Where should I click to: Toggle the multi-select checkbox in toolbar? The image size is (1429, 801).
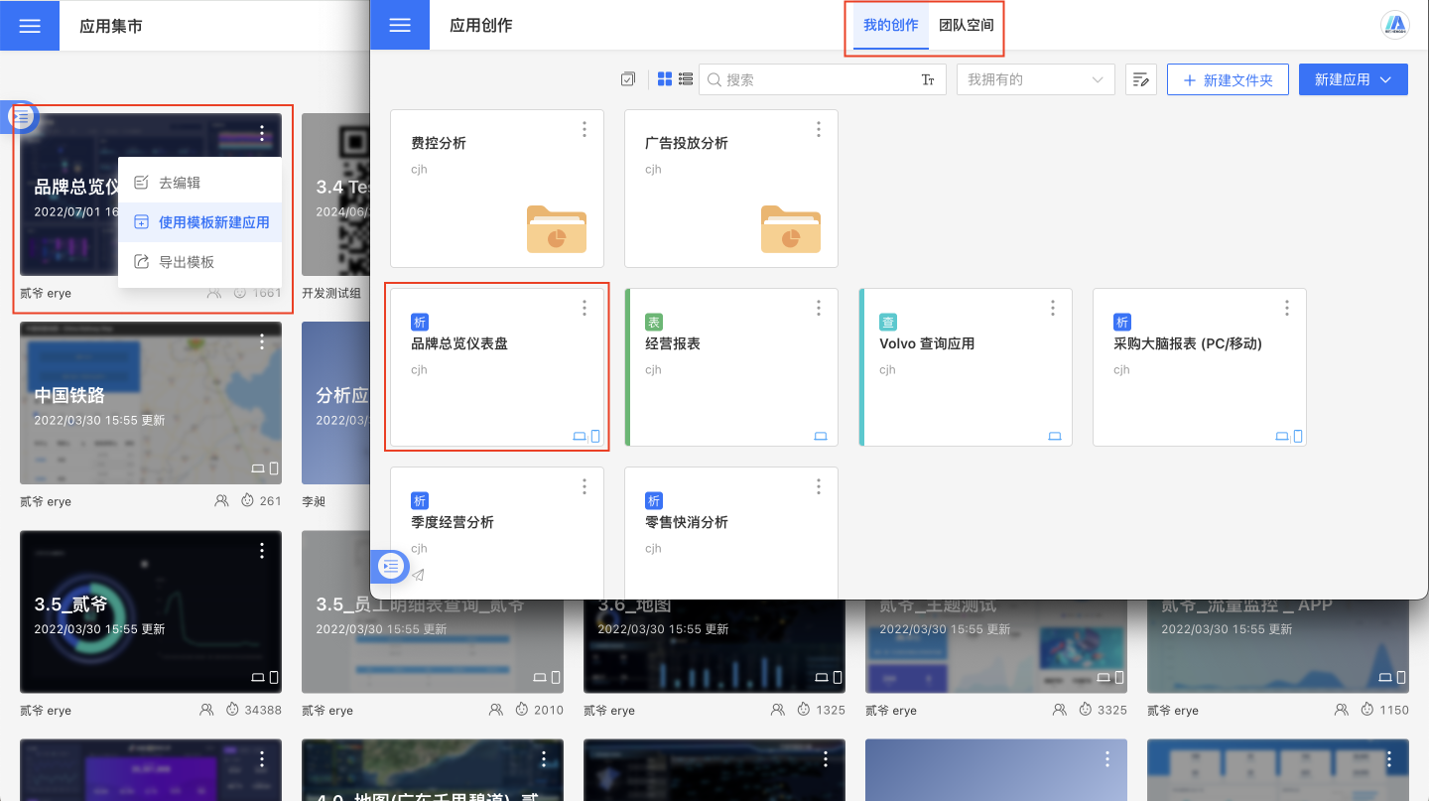627,79
